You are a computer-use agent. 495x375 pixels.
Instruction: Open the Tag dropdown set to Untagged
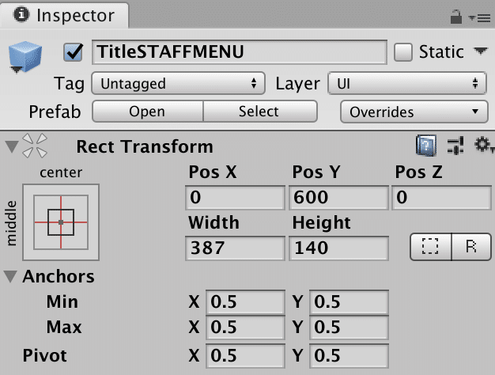178,83
